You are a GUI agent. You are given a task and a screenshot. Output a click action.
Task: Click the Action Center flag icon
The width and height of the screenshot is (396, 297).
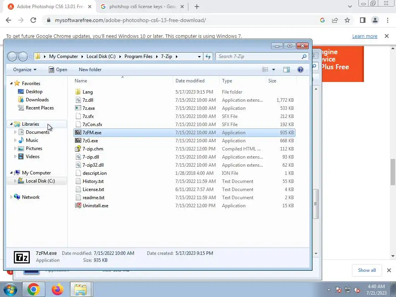pyautogui.click(x=338, y=290)
